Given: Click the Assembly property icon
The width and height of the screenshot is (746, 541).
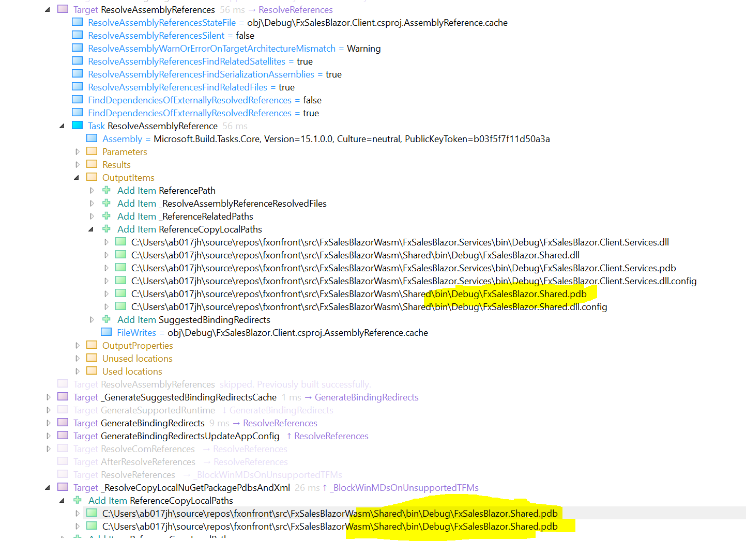Looking at the screenshot, I should click(x=92, y=138).
